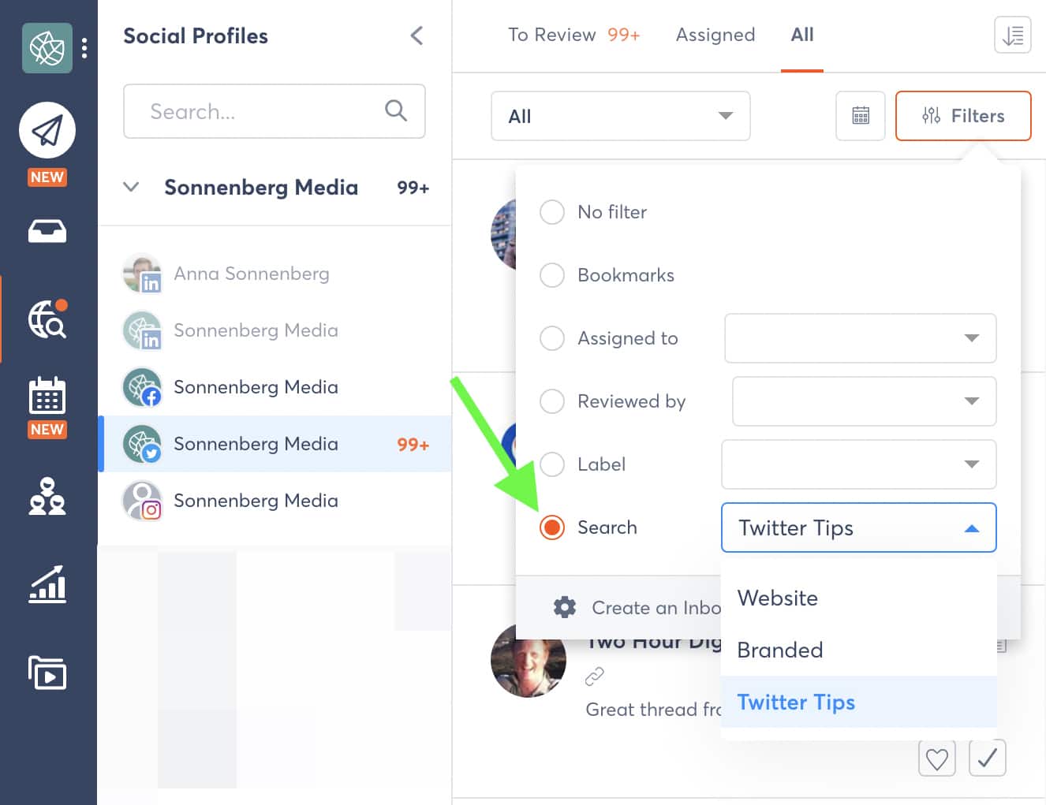Select the Bookmarks radio button
Screen dimensions: 1046x805
(552, 275)
